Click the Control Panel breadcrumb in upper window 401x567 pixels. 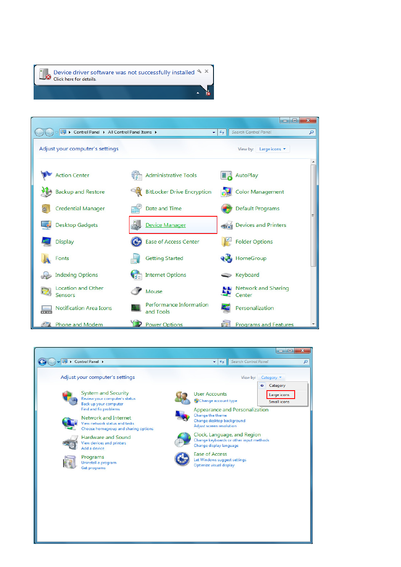click(x=87, y=132)
